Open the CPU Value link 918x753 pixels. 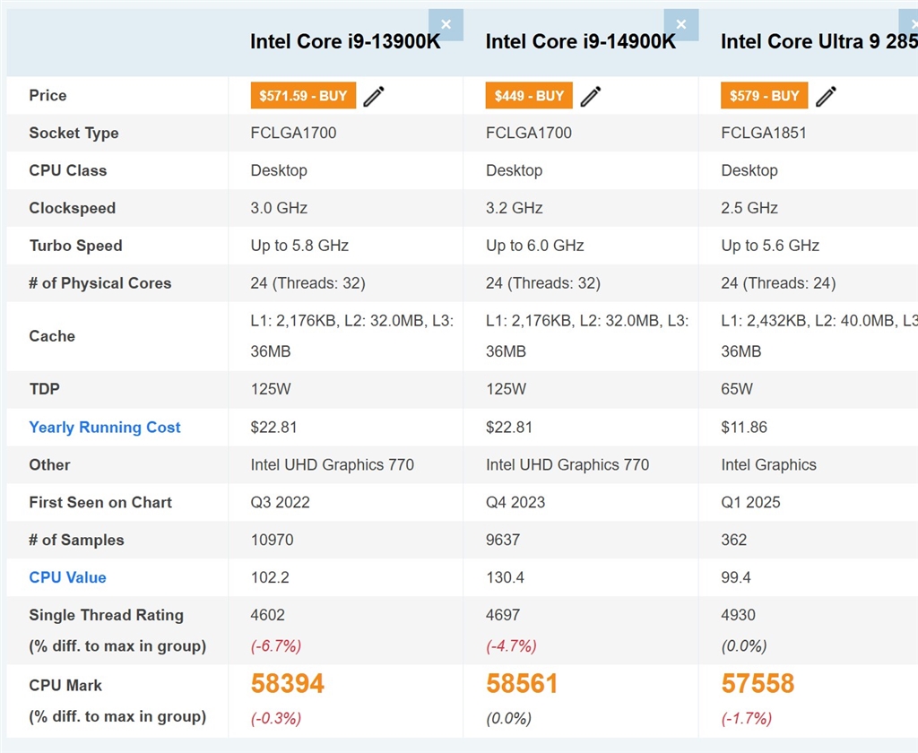point(68,577)
